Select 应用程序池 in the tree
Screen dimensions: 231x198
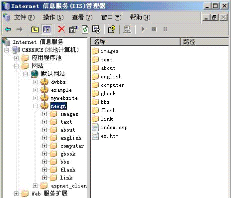(46, 58)
